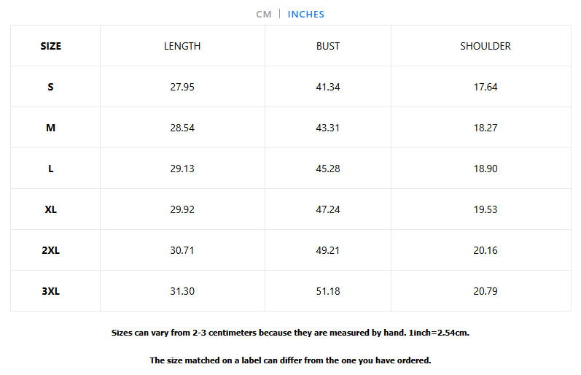
Task: Click the BUST column header
Action: (x=328, y=46)
